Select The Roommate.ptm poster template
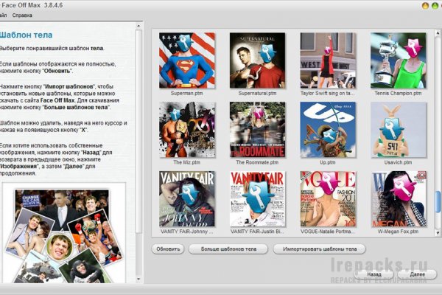442x295 pixels. tap(257, 130)
